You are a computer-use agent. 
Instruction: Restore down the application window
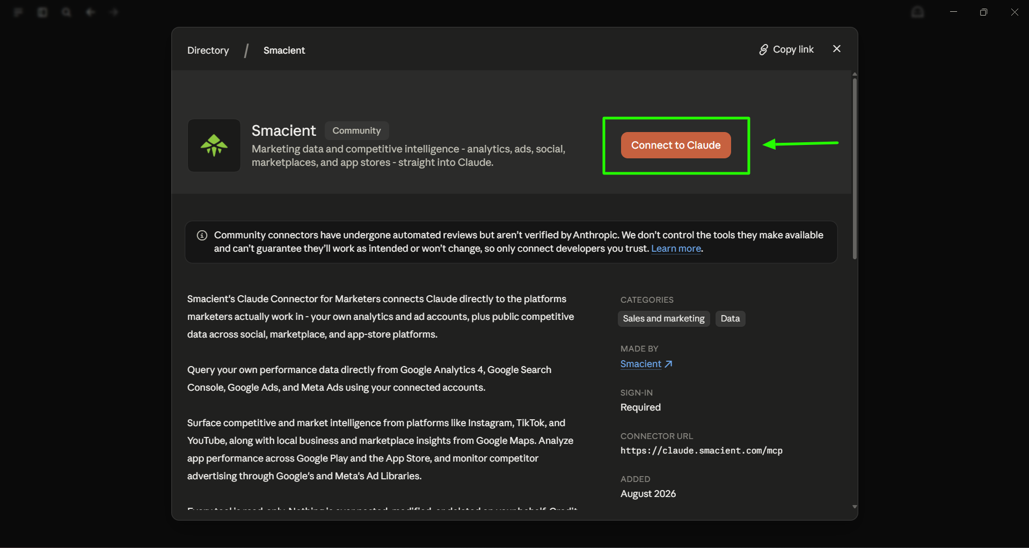pyautogui.click(x=983, y=12)
